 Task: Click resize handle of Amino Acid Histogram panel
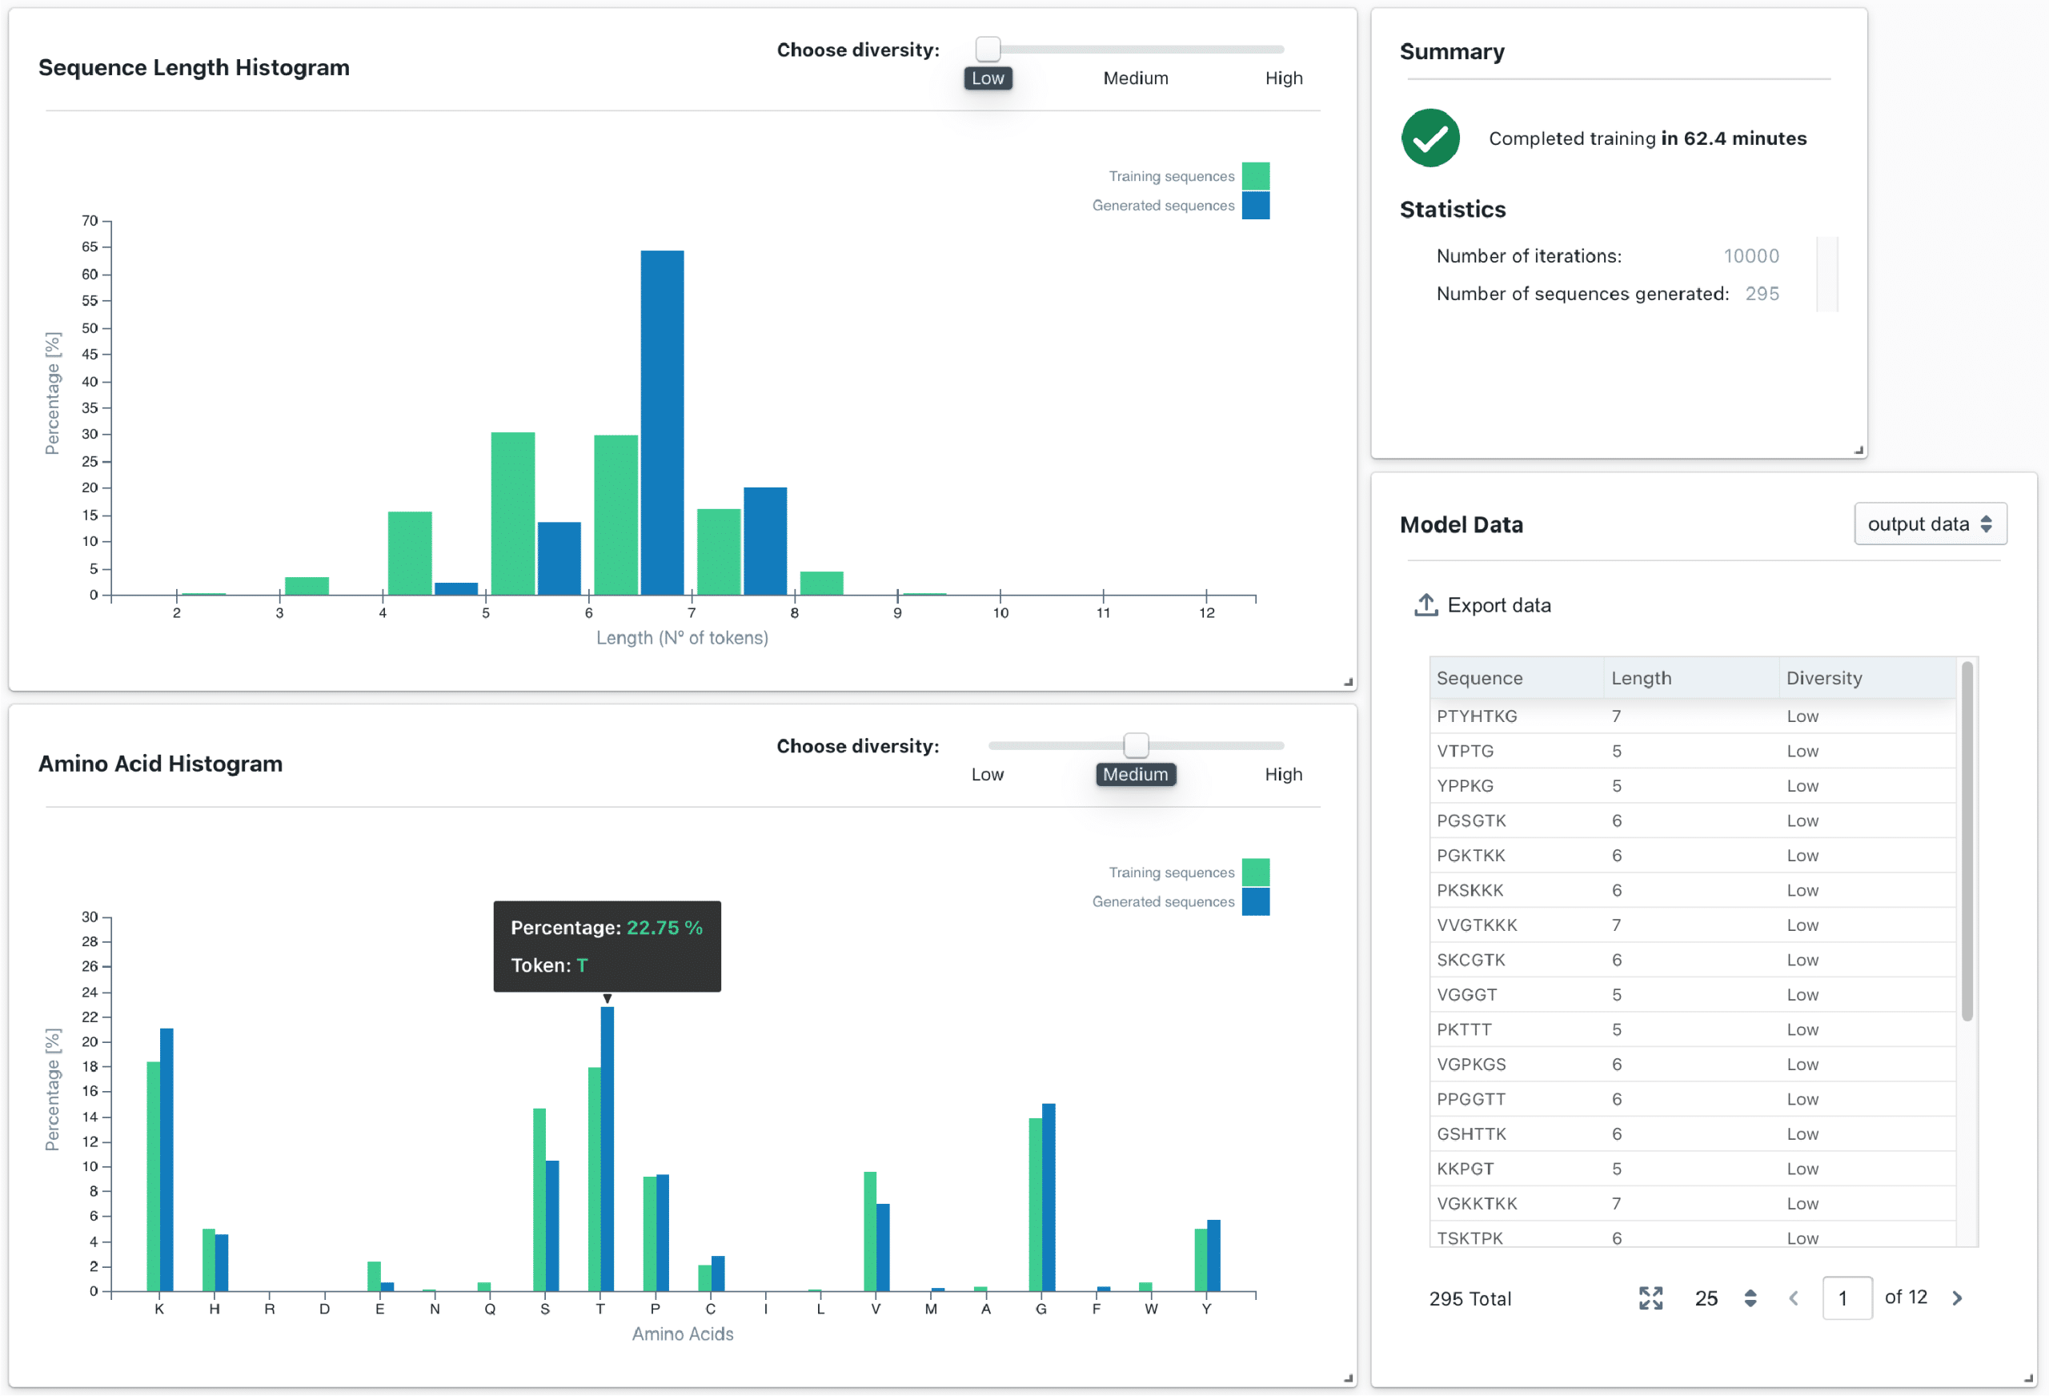click(x=1347, y=1378)
